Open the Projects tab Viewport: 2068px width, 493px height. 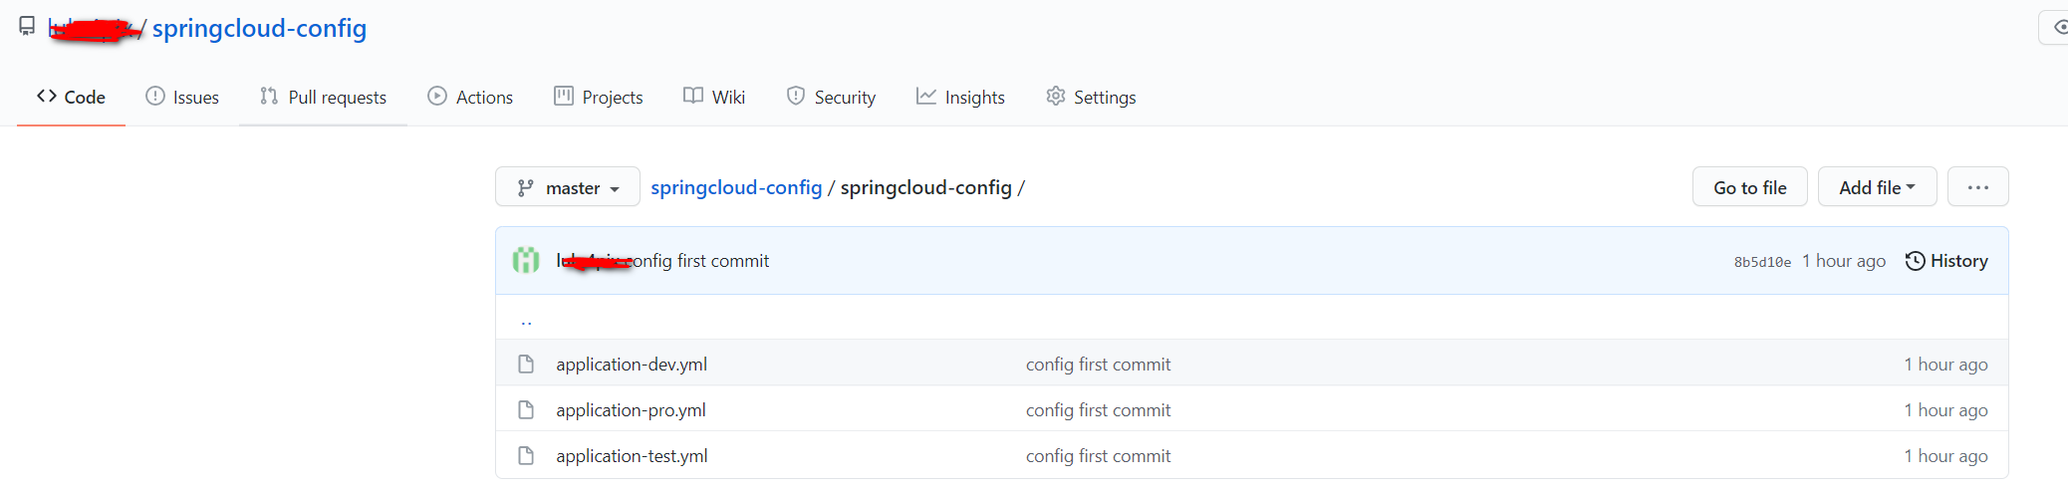(599, 97)
